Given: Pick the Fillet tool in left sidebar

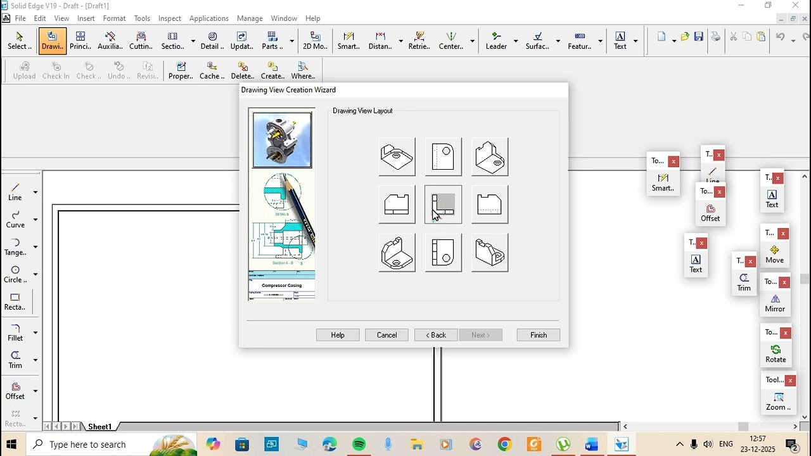Looking at the screenshot, I should pos(15,332).
